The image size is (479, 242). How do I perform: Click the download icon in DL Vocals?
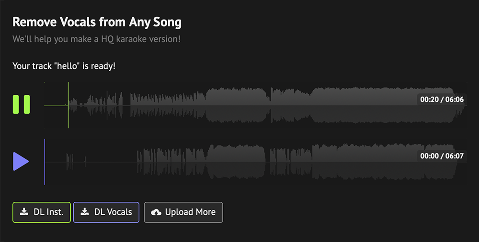pos(84,212)
